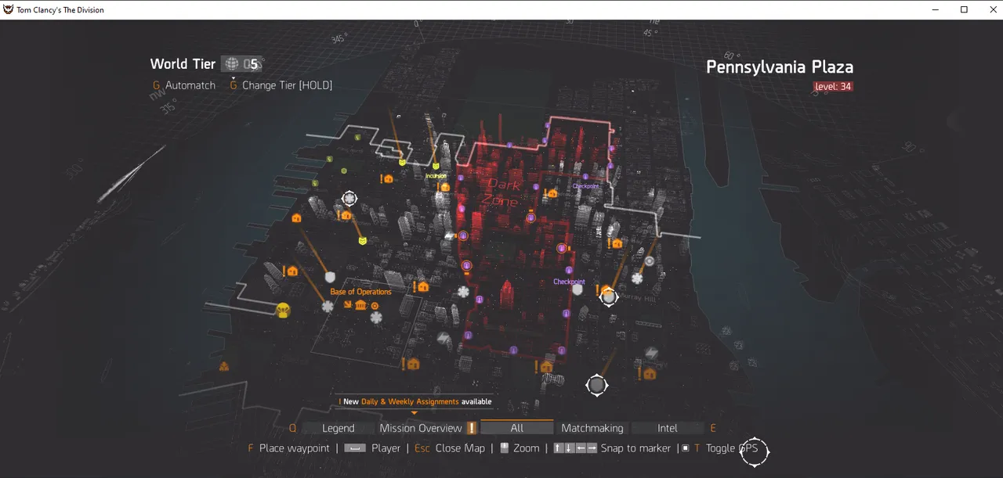Select the white shield icon above Base of Operations
1003x478 pixels.
[330, 277]
